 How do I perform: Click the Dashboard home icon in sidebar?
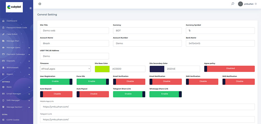pos(3,21)
